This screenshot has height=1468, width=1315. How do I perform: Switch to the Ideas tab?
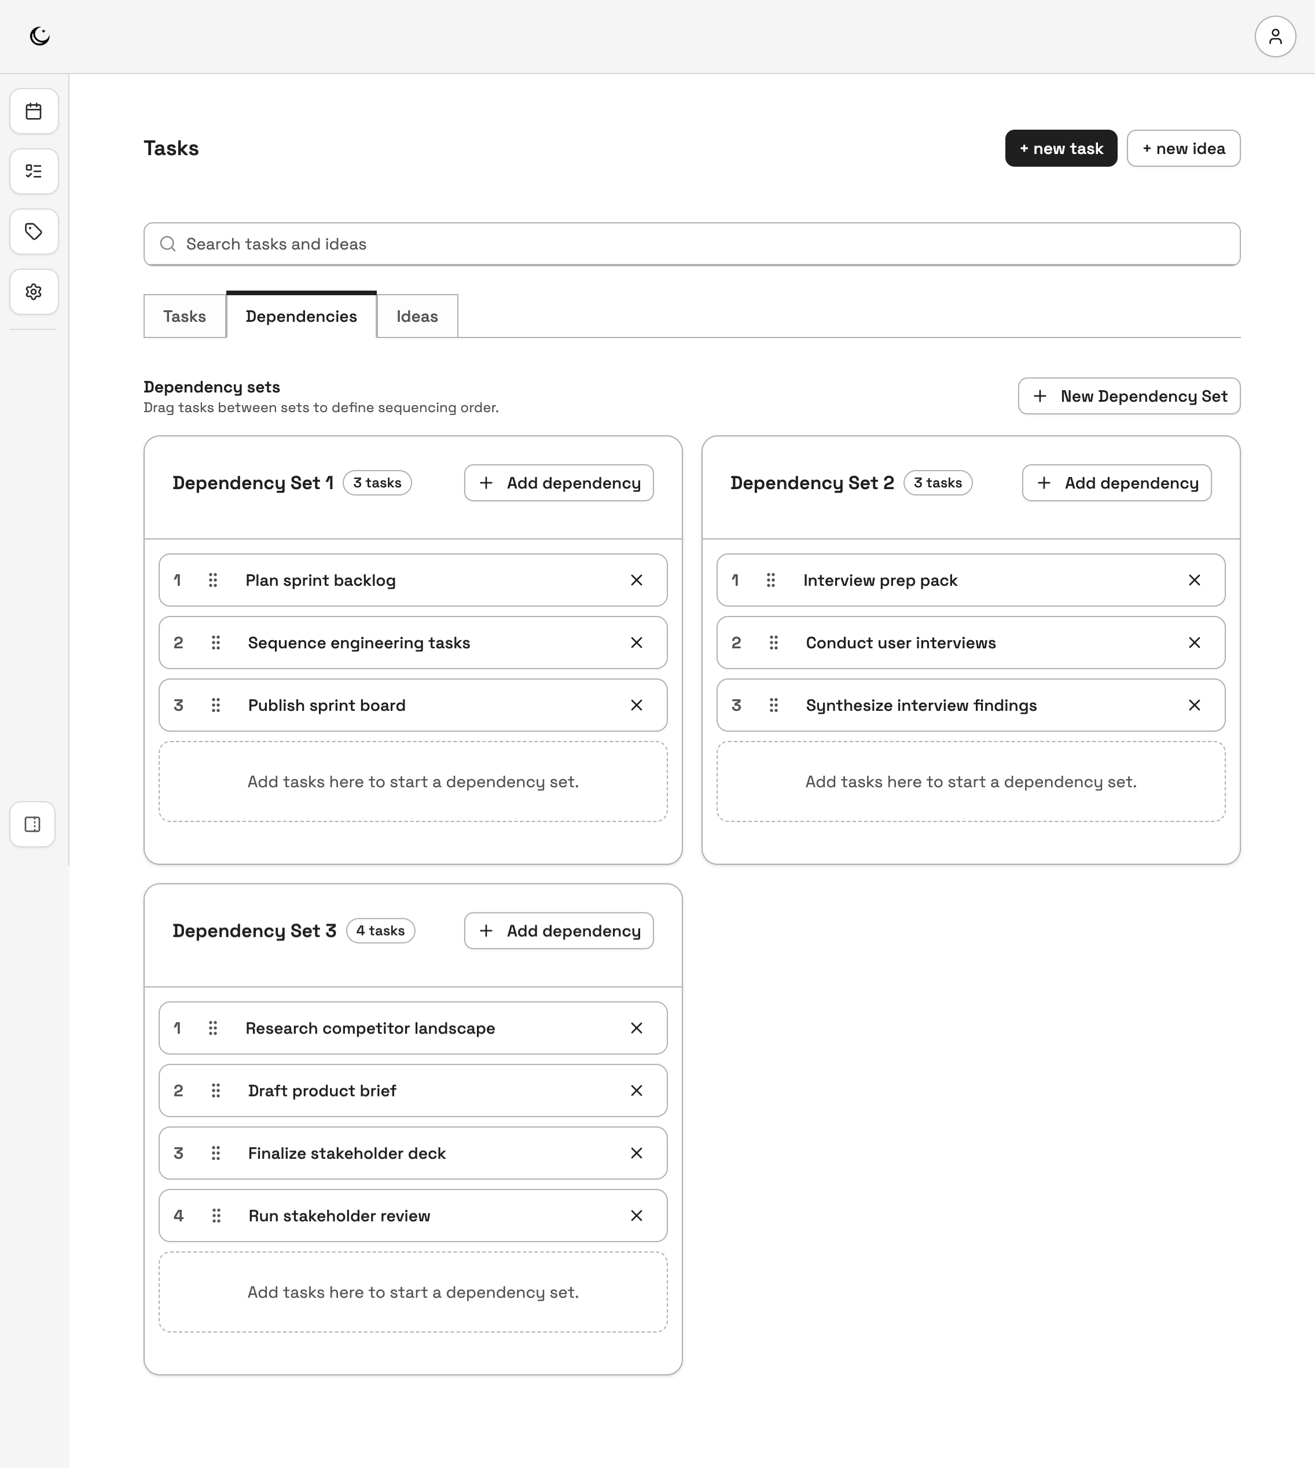[x=417, y=317]
